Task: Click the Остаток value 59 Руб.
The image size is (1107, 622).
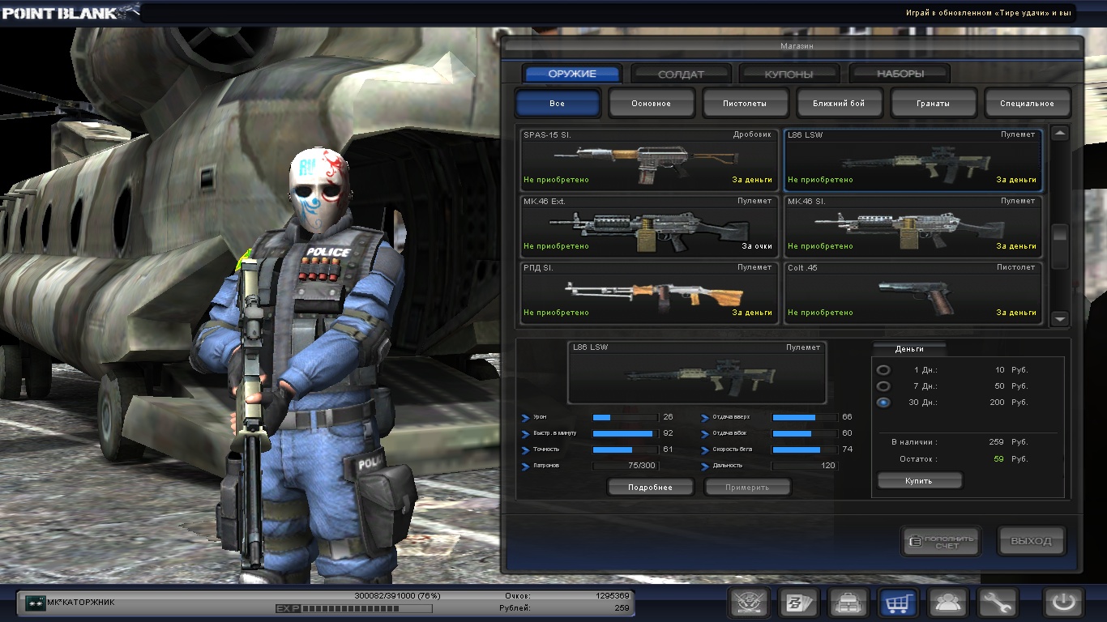Action: point(1011,459)
